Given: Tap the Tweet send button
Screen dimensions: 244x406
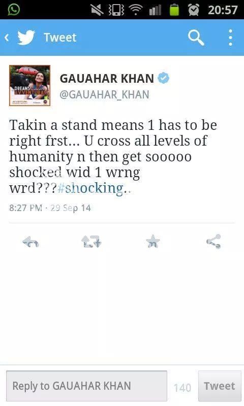Looking at the screenshot, I should coord(220,386).
